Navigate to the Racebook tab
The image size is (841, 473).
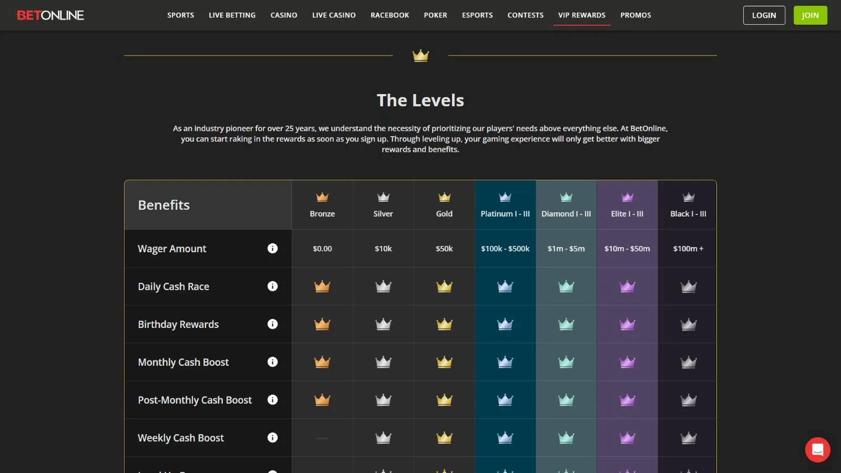(x=389, y=15)
